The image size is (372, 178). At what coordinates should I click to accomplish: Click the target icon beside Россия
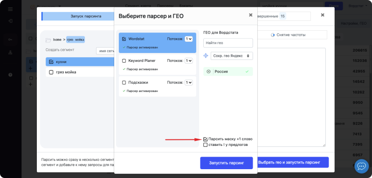click(x=208, y=72)
